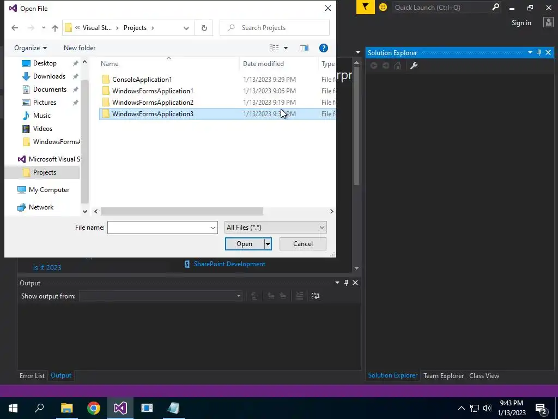Clear all output icon
558x419 pixels.
tap(300, 296)
